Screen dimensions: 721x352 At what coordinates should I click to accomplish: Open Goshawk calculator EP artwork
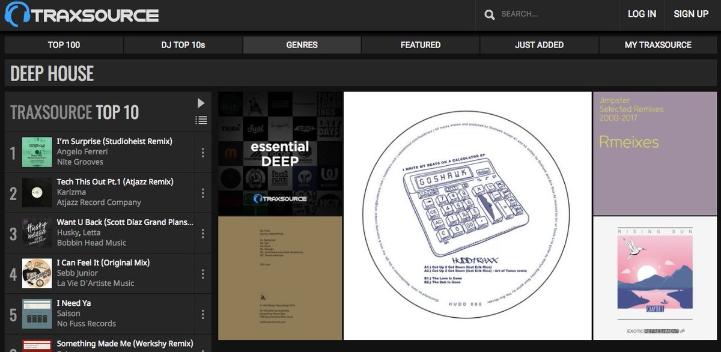point(467,216)
